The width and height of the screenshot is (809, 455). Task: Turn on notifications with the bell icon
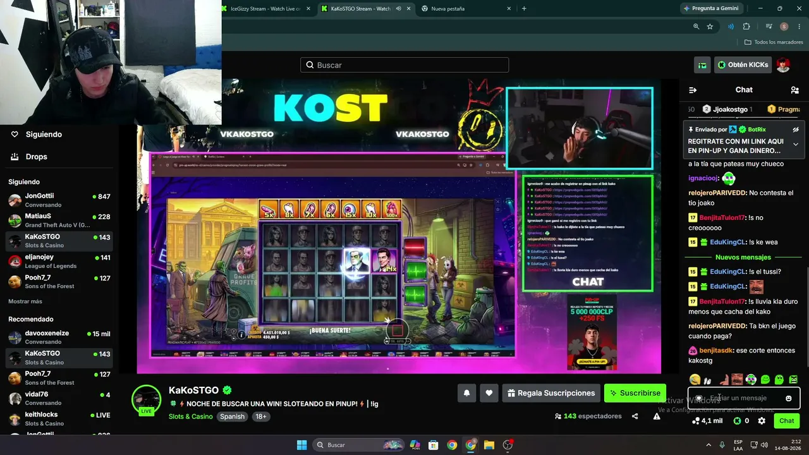point(466,393)
